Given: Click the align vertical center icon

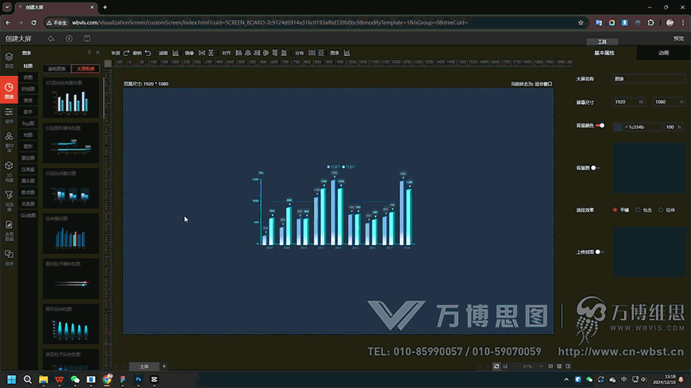Looking at the screenshot, I should (266, 53).
